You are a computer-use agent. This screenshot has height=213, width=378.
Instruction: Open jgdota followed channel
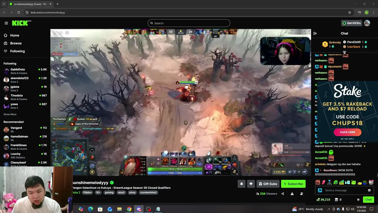point(25,88)
